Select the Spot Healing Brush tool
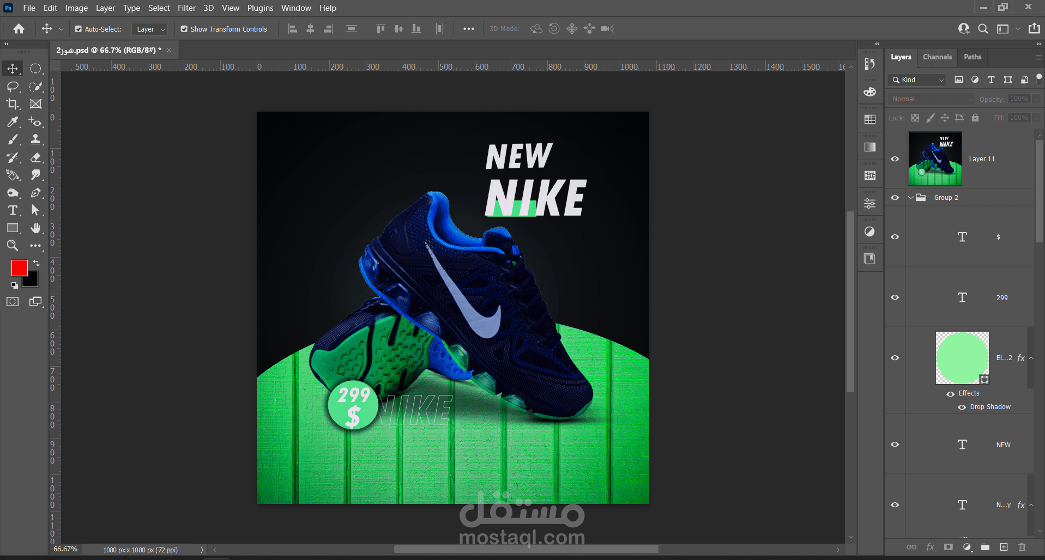 click(x=35, y=122)
